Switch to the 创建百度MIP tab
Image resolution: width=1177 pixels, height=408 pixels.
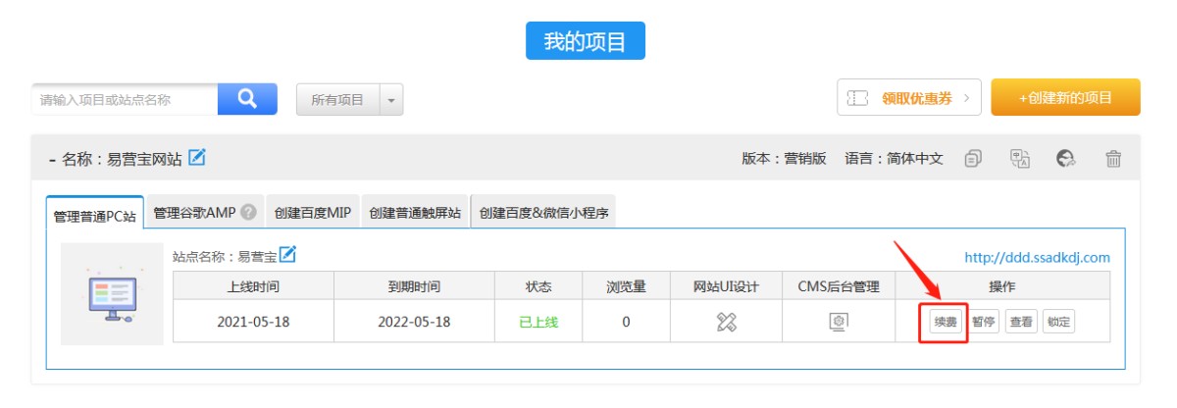pos(312,213)
